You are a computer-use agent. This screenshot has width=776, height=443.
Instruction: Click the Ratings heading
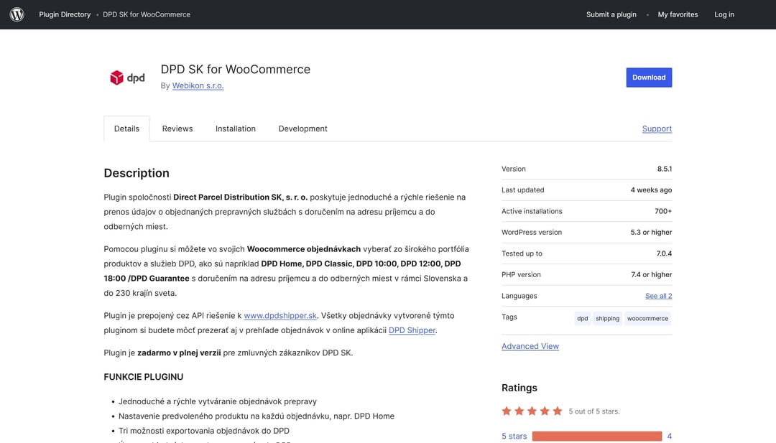pyautogui.click(x=519, y=388)
